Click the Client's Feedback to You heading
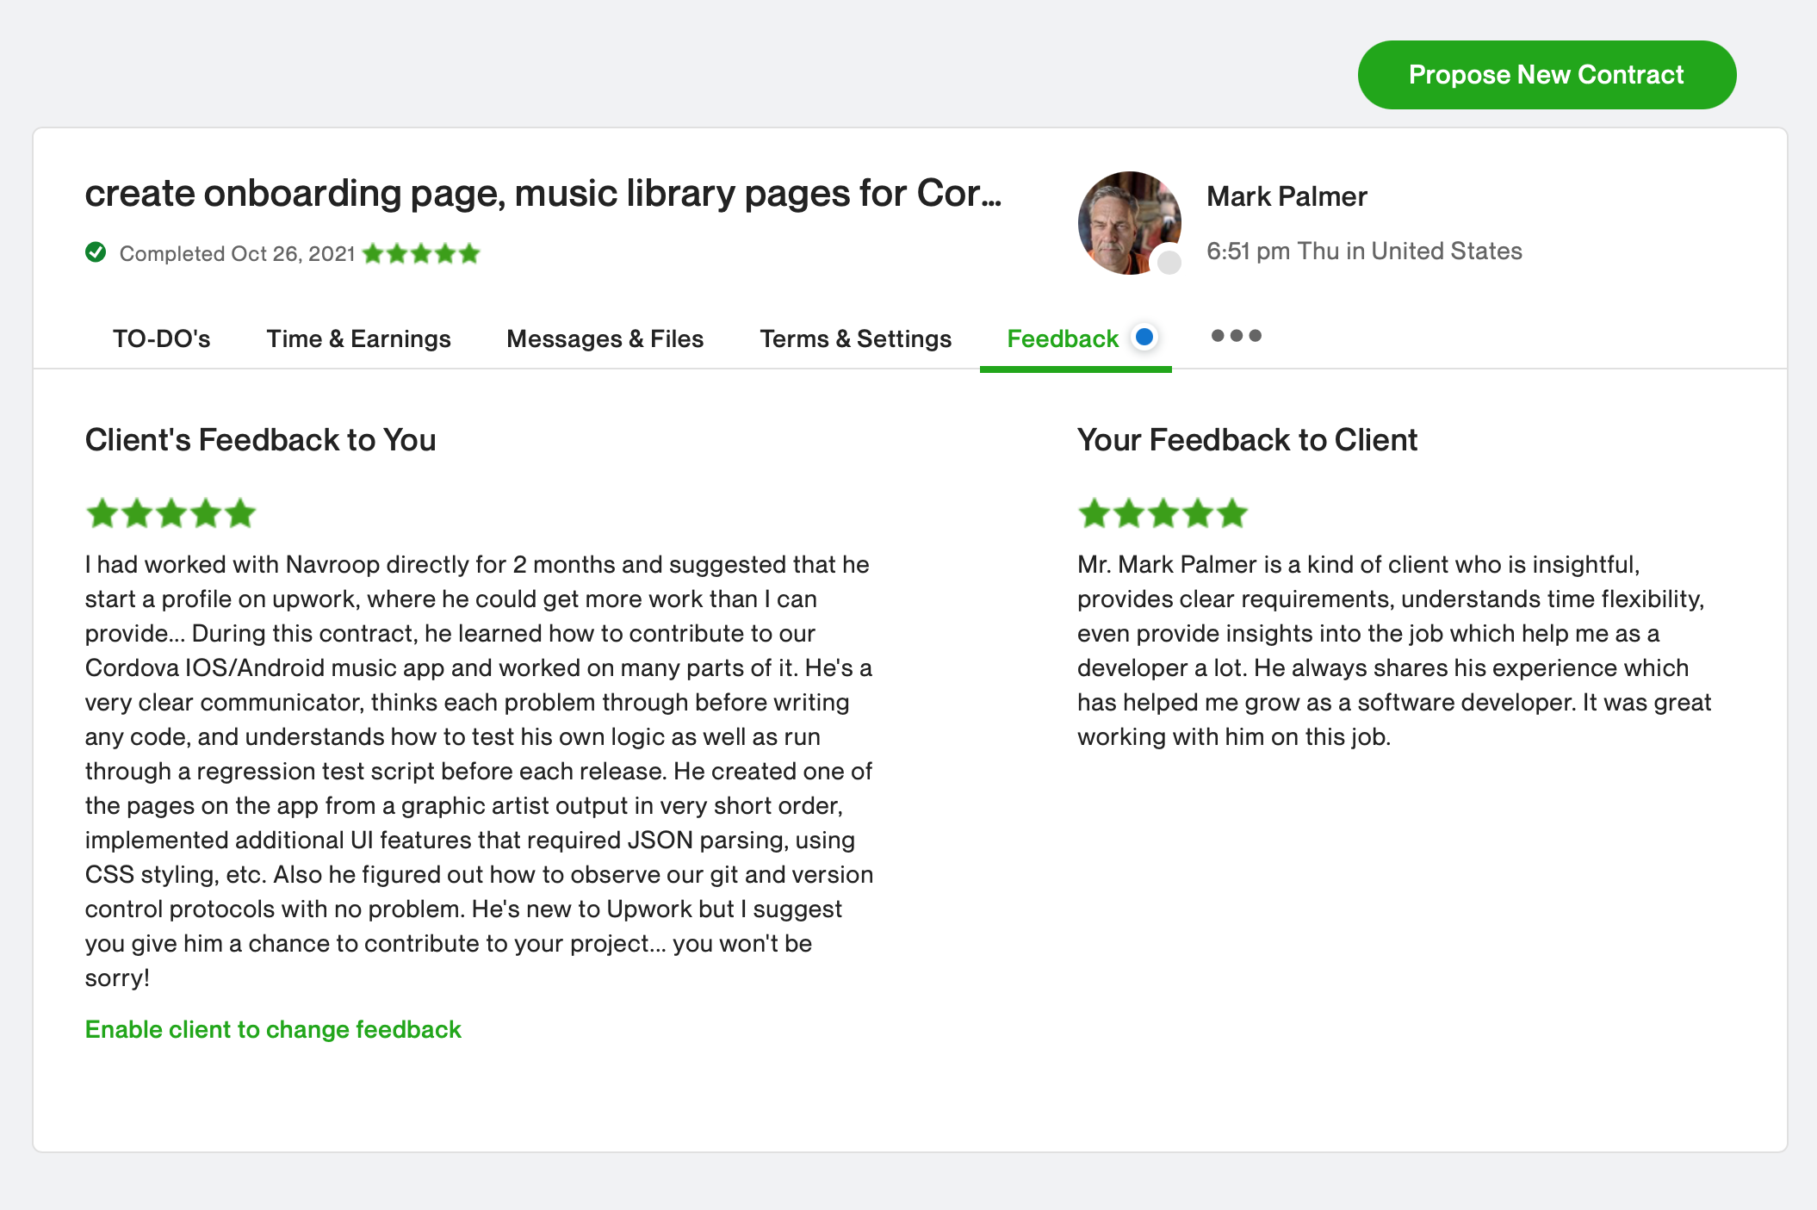The width and height of the screenshot is (1817, 1210). tap(261, 440)
